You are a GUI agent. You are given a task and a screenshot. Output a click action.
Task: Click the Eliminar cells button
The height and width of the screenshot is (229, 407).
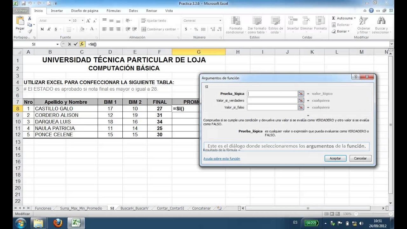click(307, 24)
